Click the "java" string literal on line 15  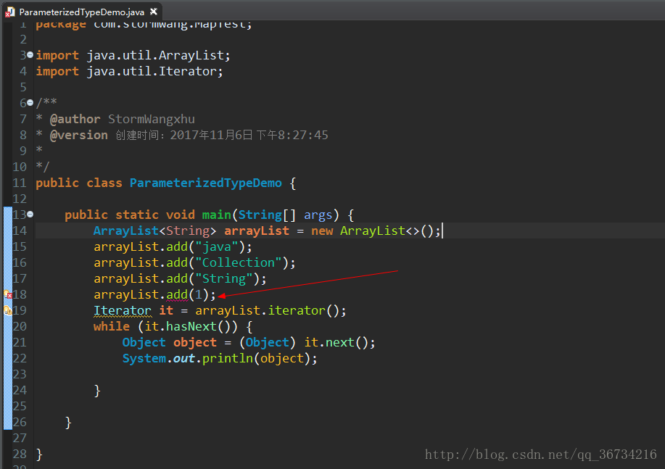pos(217,246)
